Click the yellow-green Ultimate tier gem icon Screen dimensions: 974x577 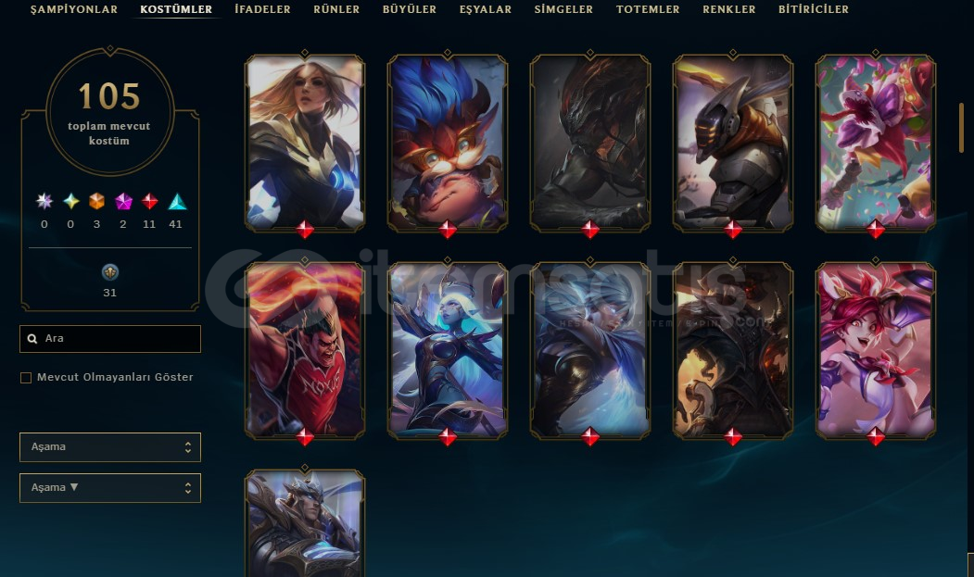70,201
